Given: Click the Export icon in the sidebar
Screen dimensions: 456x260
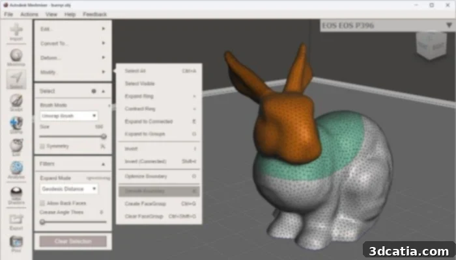Looking at the screenshot, I should [16, 222].
